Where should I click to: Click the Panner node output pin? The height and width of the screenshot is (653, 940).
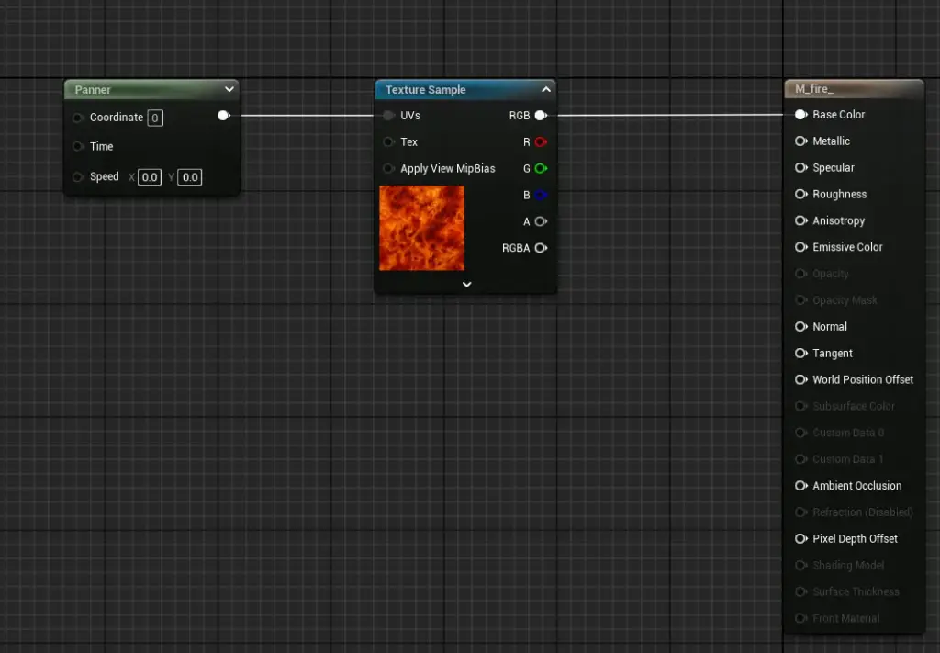[224, 115]
